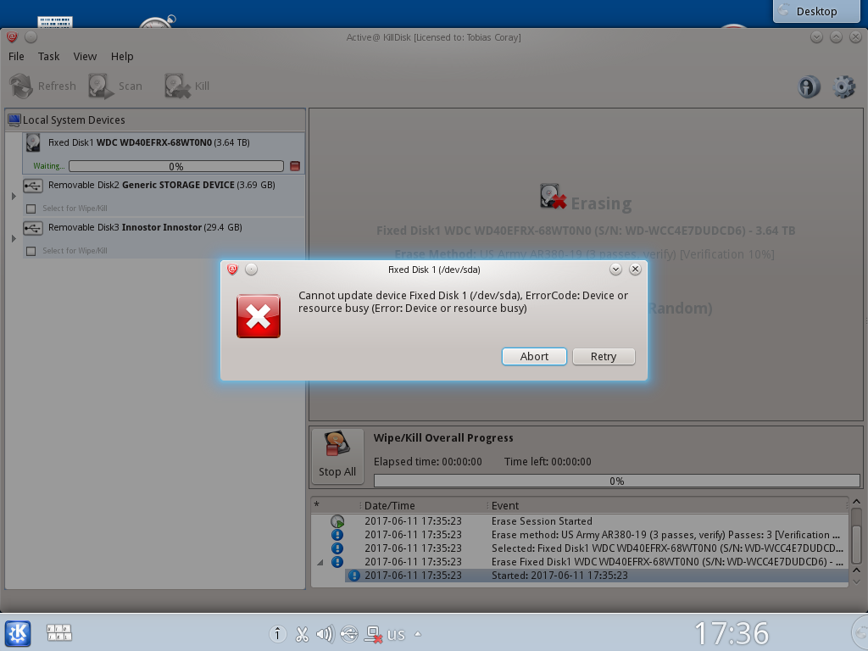Click the Local System Devices header icon
Screen dimensions: 868x651
pos(14,120)
